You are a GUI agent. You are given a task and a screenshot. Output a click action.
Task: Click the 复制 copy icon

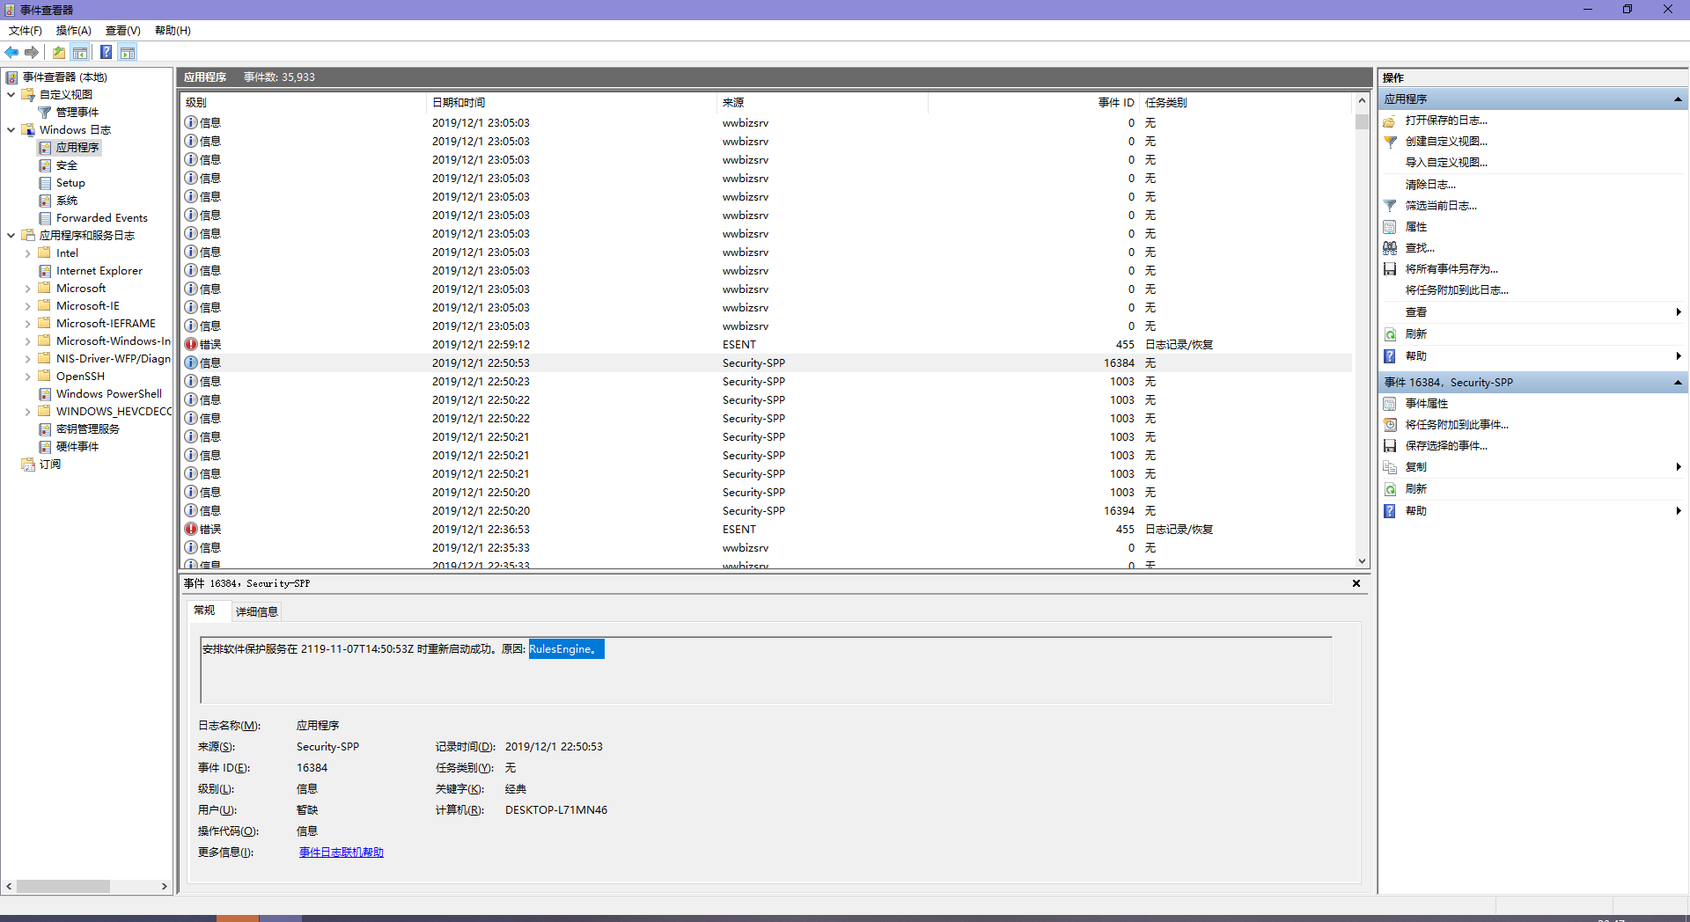(1390, 467)
